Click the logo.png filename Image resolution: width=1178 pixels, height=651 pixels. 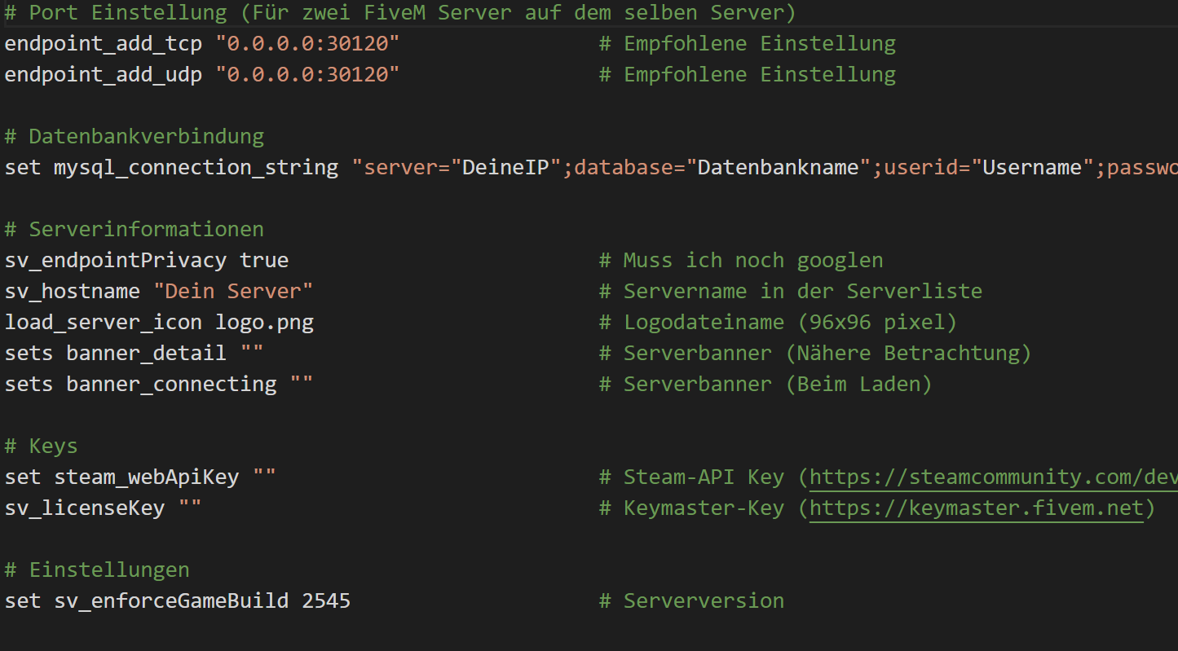click(x=264, y=323)
